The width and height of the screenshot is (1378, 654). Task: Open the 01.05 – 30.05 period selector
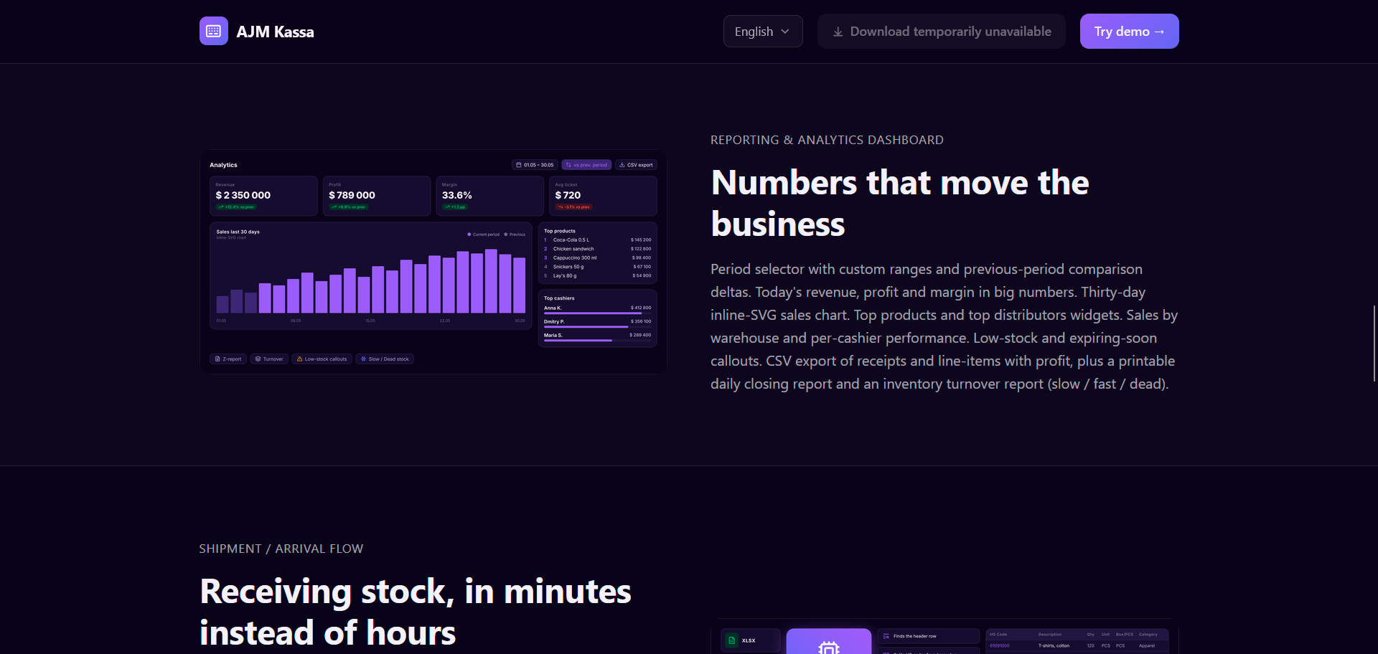[535, 165]
